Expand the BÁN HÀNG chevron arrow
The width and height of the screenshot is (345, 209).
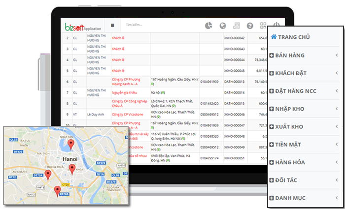336,56
